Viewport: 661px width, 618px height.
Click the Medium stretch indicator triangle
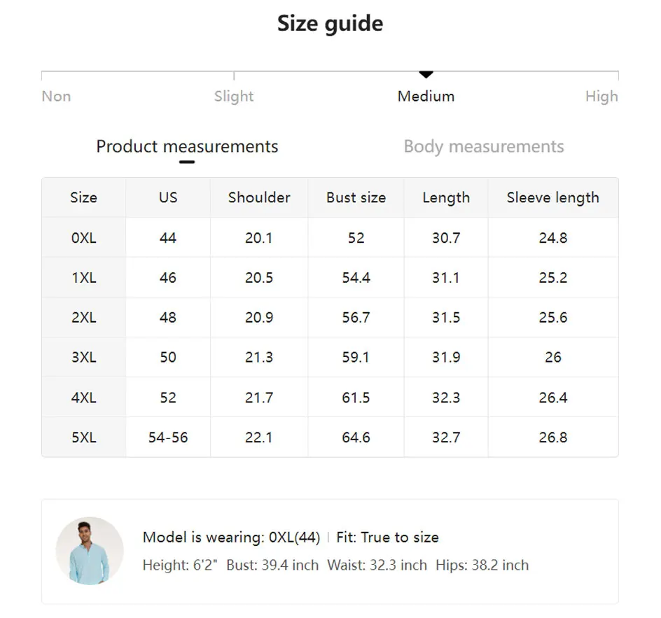pos(426,75)
